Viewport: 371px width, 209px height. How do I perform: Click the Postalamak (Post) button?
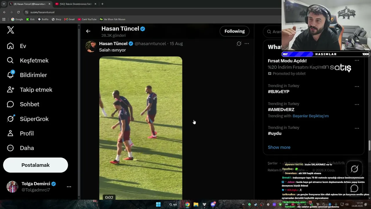35,165
